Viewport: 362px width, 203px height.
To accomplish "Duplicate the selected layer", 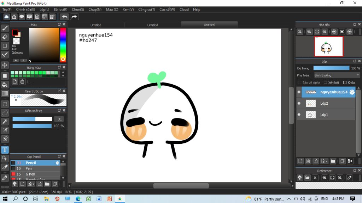I will [342, 161].
